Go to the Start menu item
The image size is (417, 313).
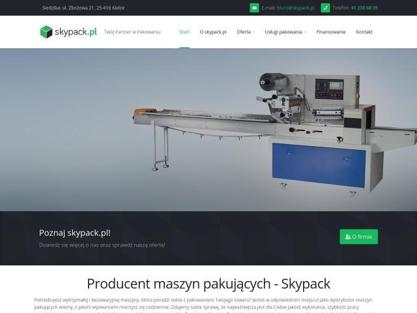(184, 32)
